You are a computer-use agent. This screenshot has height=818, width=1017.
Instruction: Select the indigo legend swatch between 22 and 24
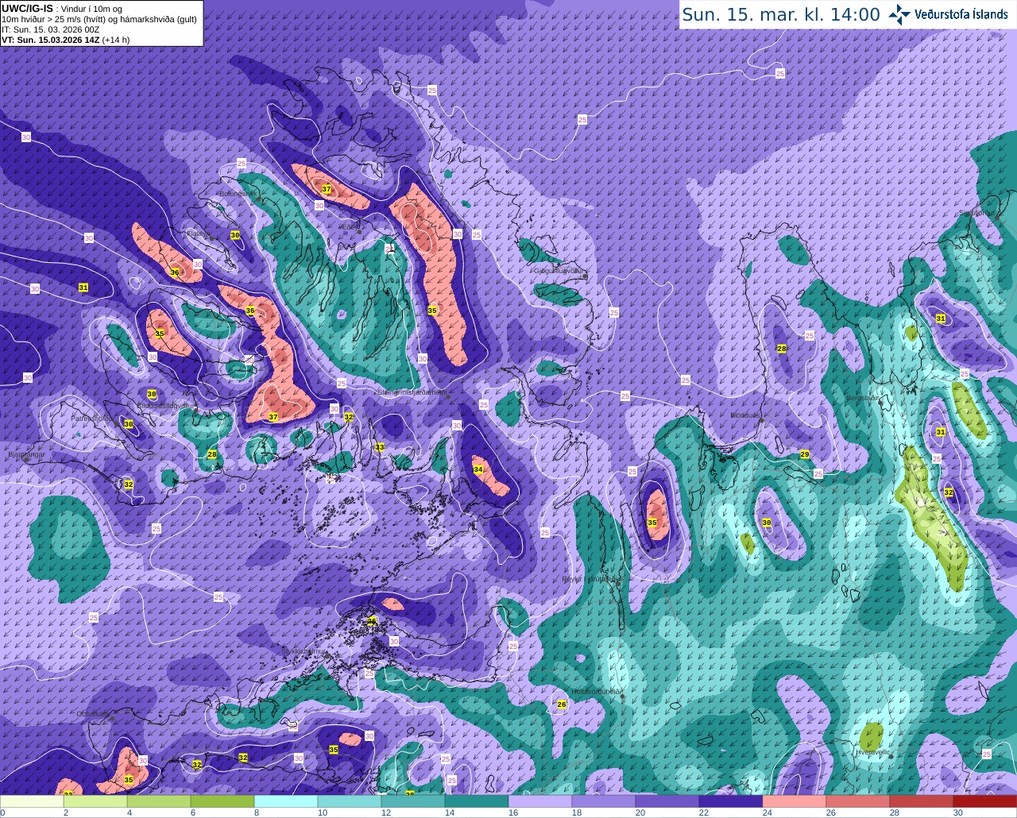(731, 801)
